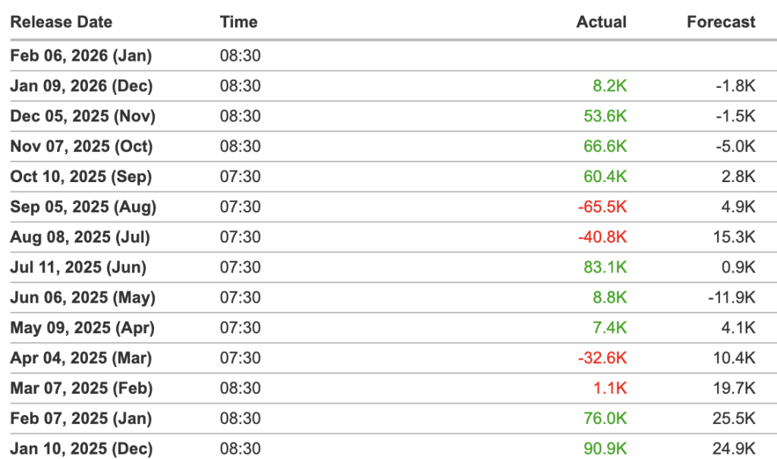
Task: Select the Feb 06, 2026 (Jan) row
Action: 81,55
